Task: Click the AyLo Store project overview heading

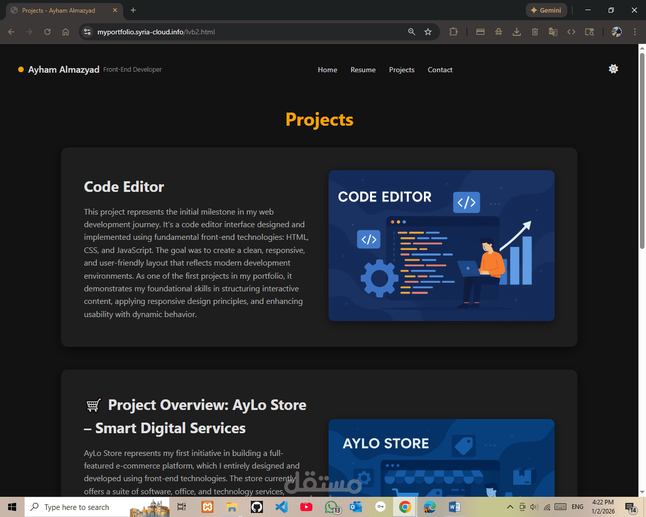Action: [195, 417]
